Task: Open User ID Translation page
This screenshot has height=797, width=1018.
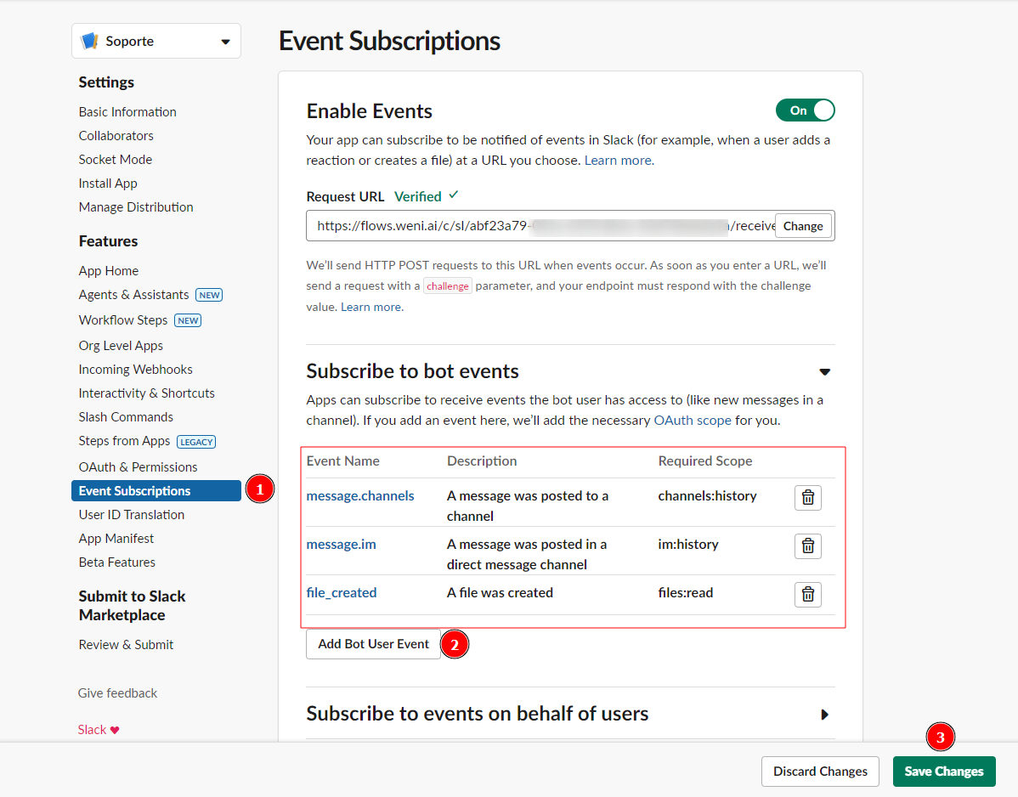Action: pyautogui.click(x=132, y=515)
